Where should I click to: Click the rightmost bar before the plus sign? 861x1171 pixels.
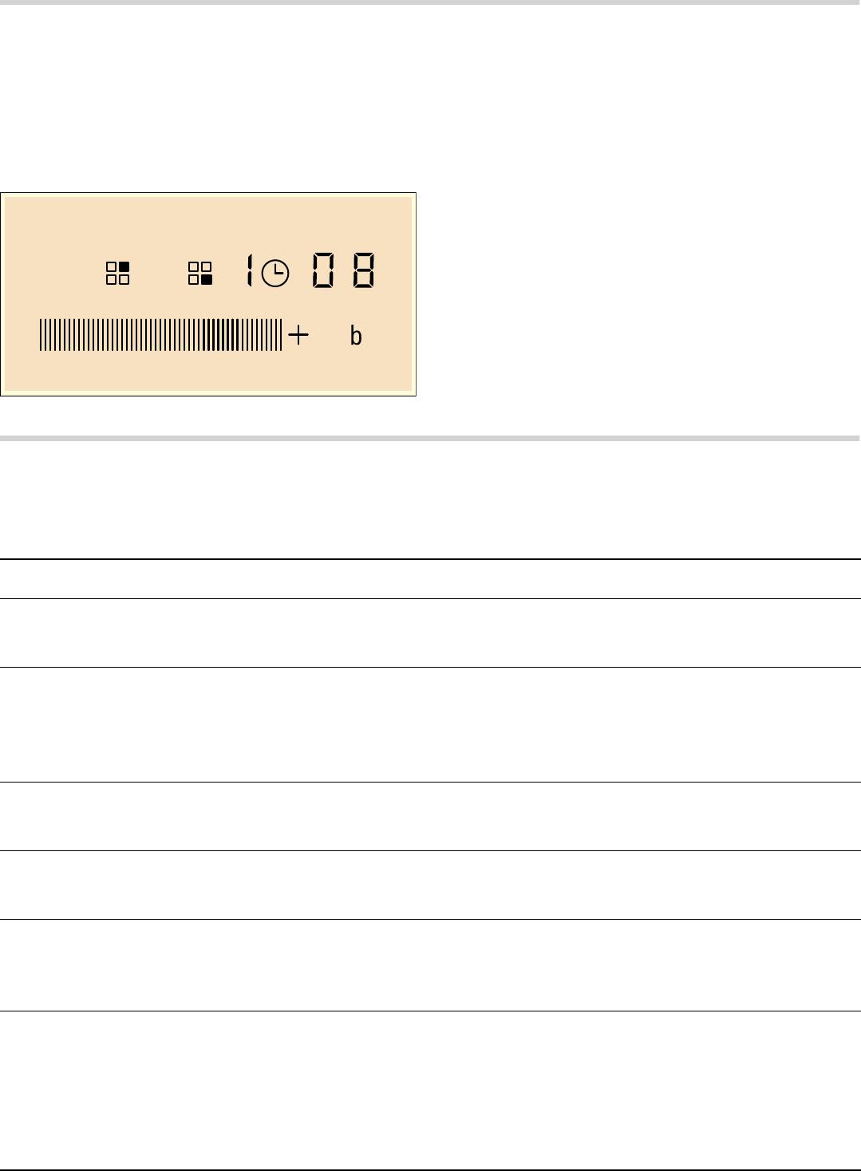point(281,335)
